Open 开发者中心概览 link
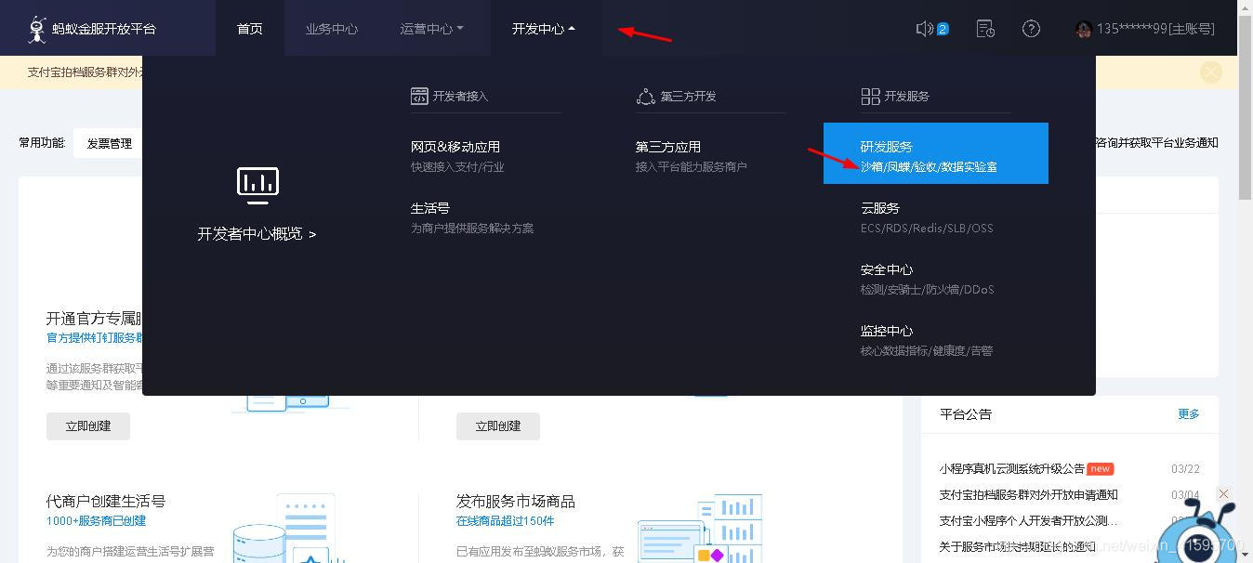 [257, 234]
